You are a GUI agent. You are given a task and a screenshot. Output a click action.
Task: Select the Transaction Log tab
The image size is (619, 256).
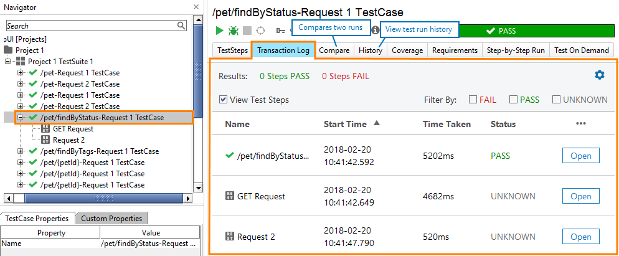[x=283, y=50]
